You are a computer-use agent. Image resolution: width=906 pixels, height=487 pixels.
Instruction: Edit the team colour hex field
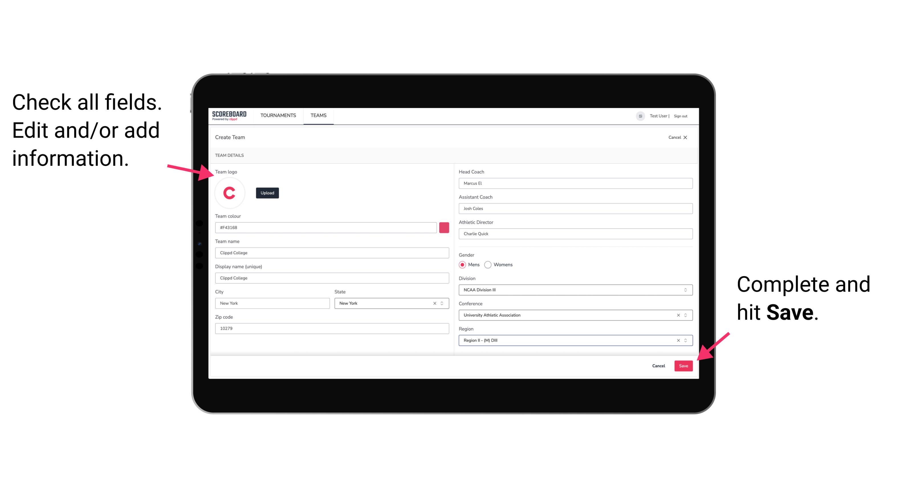[326, 227]
